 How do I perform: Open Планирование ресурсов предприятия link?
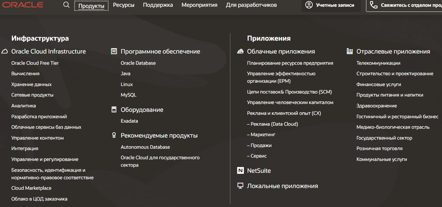tap(290, 63)
